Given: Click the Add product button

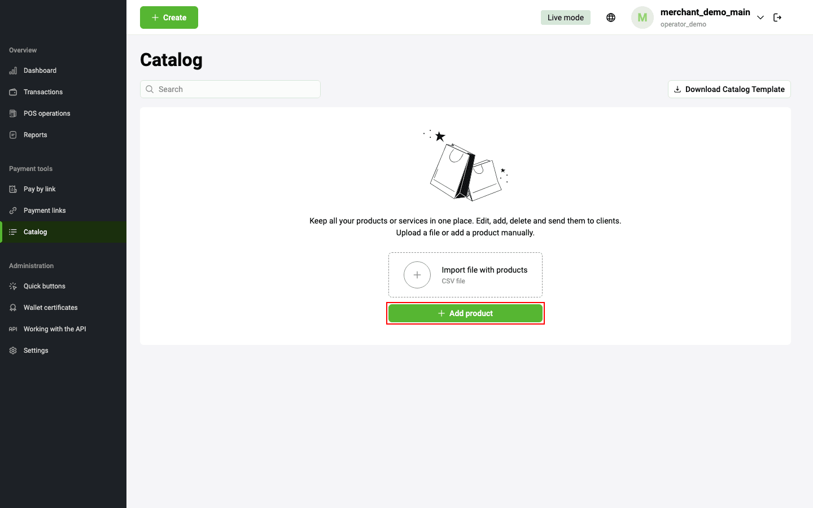Looking at the screenshot, I should tap(465, 313).
